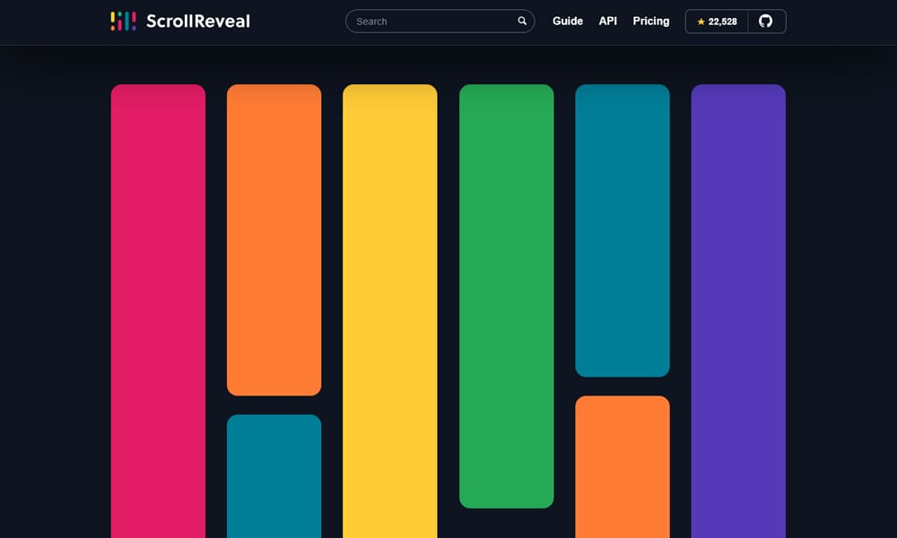Click the 22,528 star count badge
Image resolution: width=897 pixels, height=538 pixels.
click(x=716, y=22)
